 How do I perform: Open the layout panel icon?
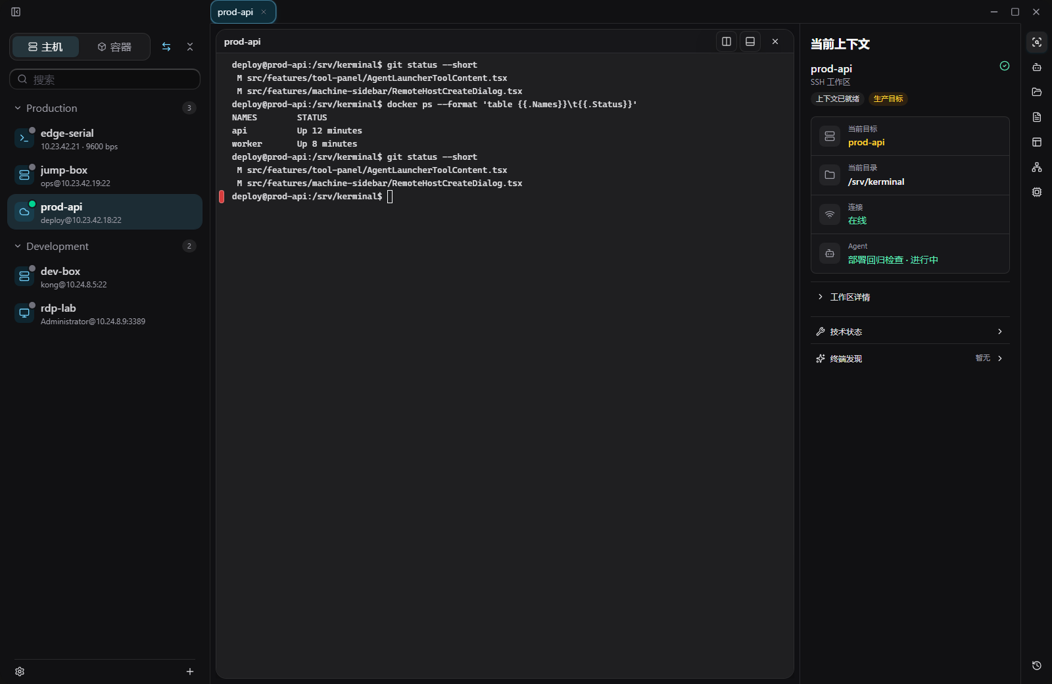pos(1037,142)
